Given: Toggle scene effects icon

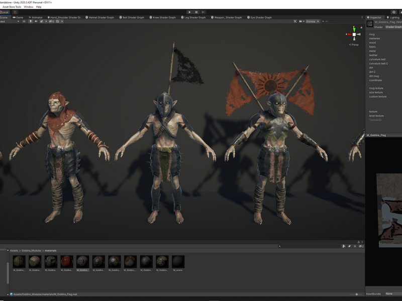Looking at the screenshot, I should pyautogui.click(x=42, y=22).
